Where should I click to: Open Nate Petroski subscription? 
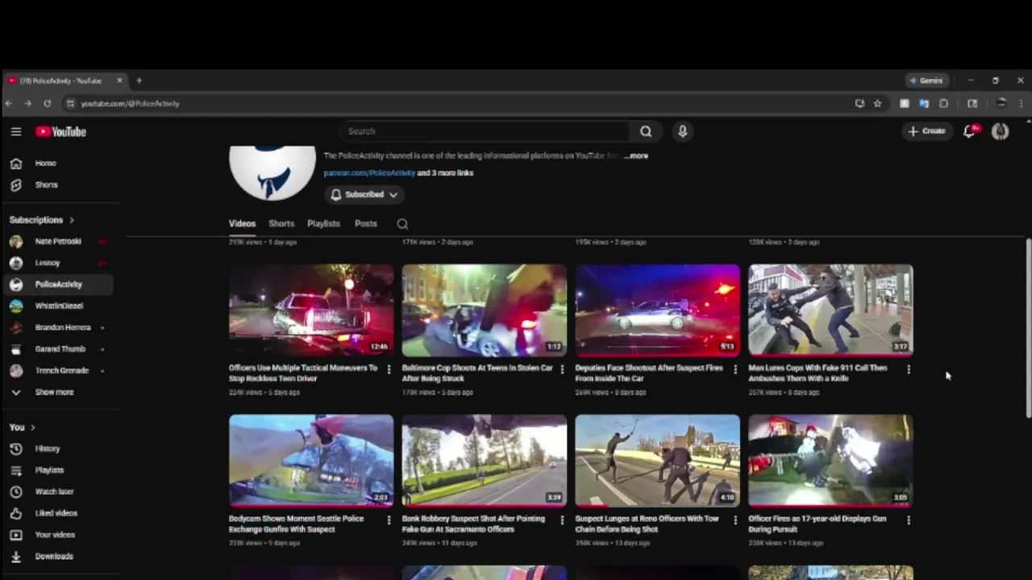tap(56, 241)
